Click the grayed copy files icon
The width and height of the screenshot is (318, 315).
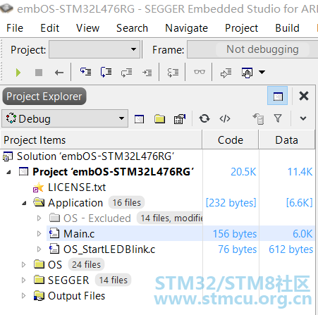(258, 118)
